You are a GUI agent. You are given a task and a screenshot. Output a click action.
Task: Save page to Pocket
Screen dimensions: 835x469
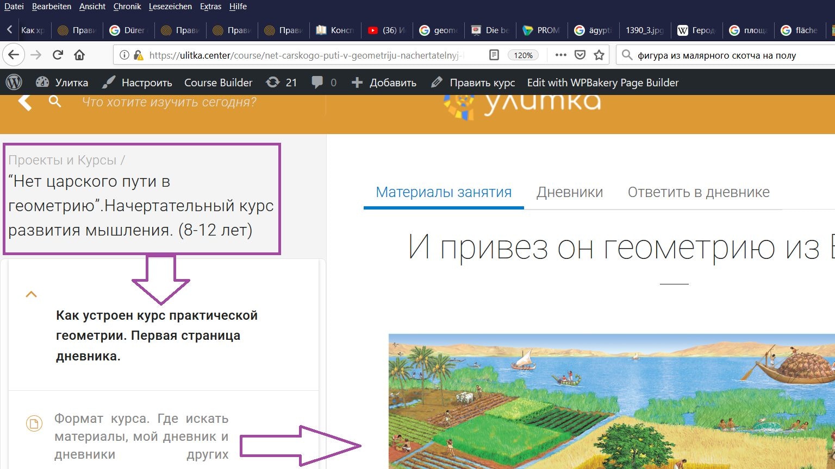(x=580, y=55)
